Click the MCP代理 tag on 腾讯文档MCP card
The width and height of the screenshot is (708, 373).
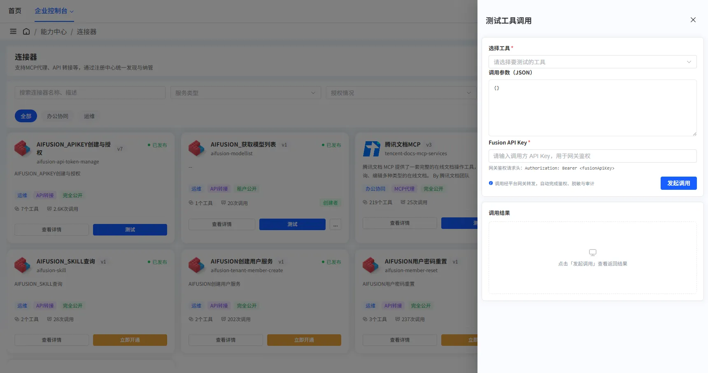click(x=404, y=189)
